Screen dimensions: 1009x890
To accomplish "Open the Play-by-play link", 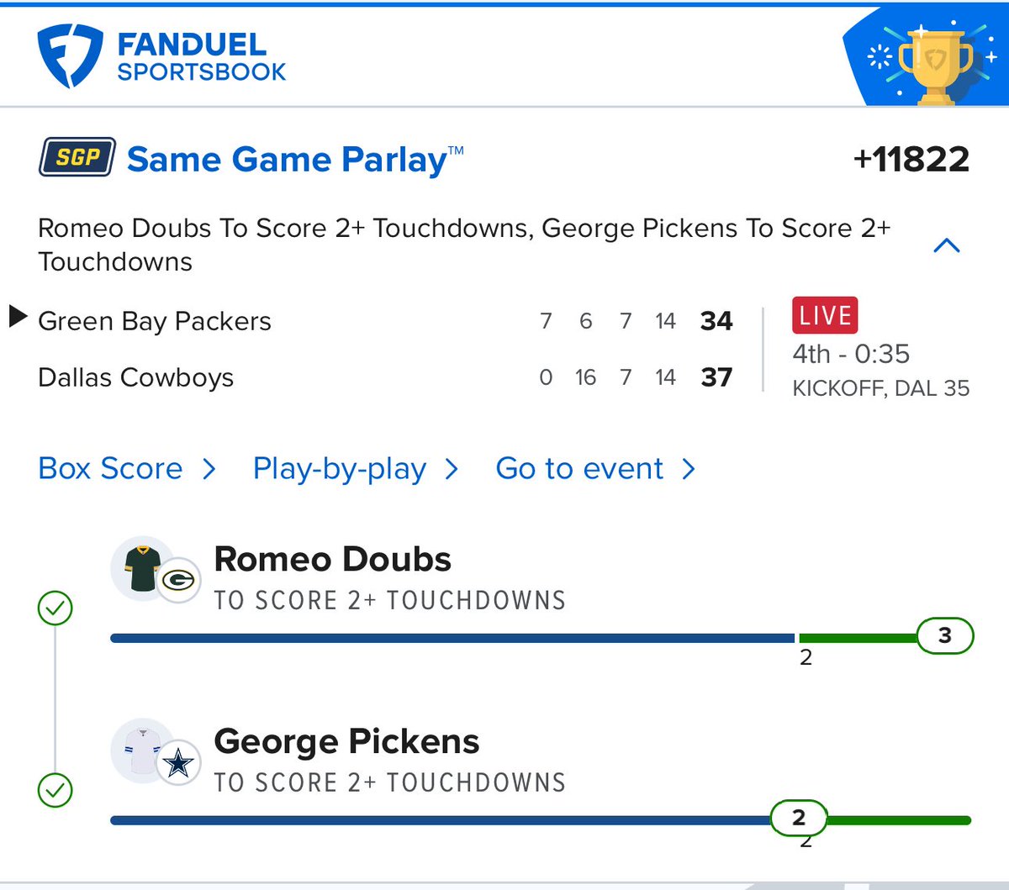I will pyautogui.click(x=340, y=469).
